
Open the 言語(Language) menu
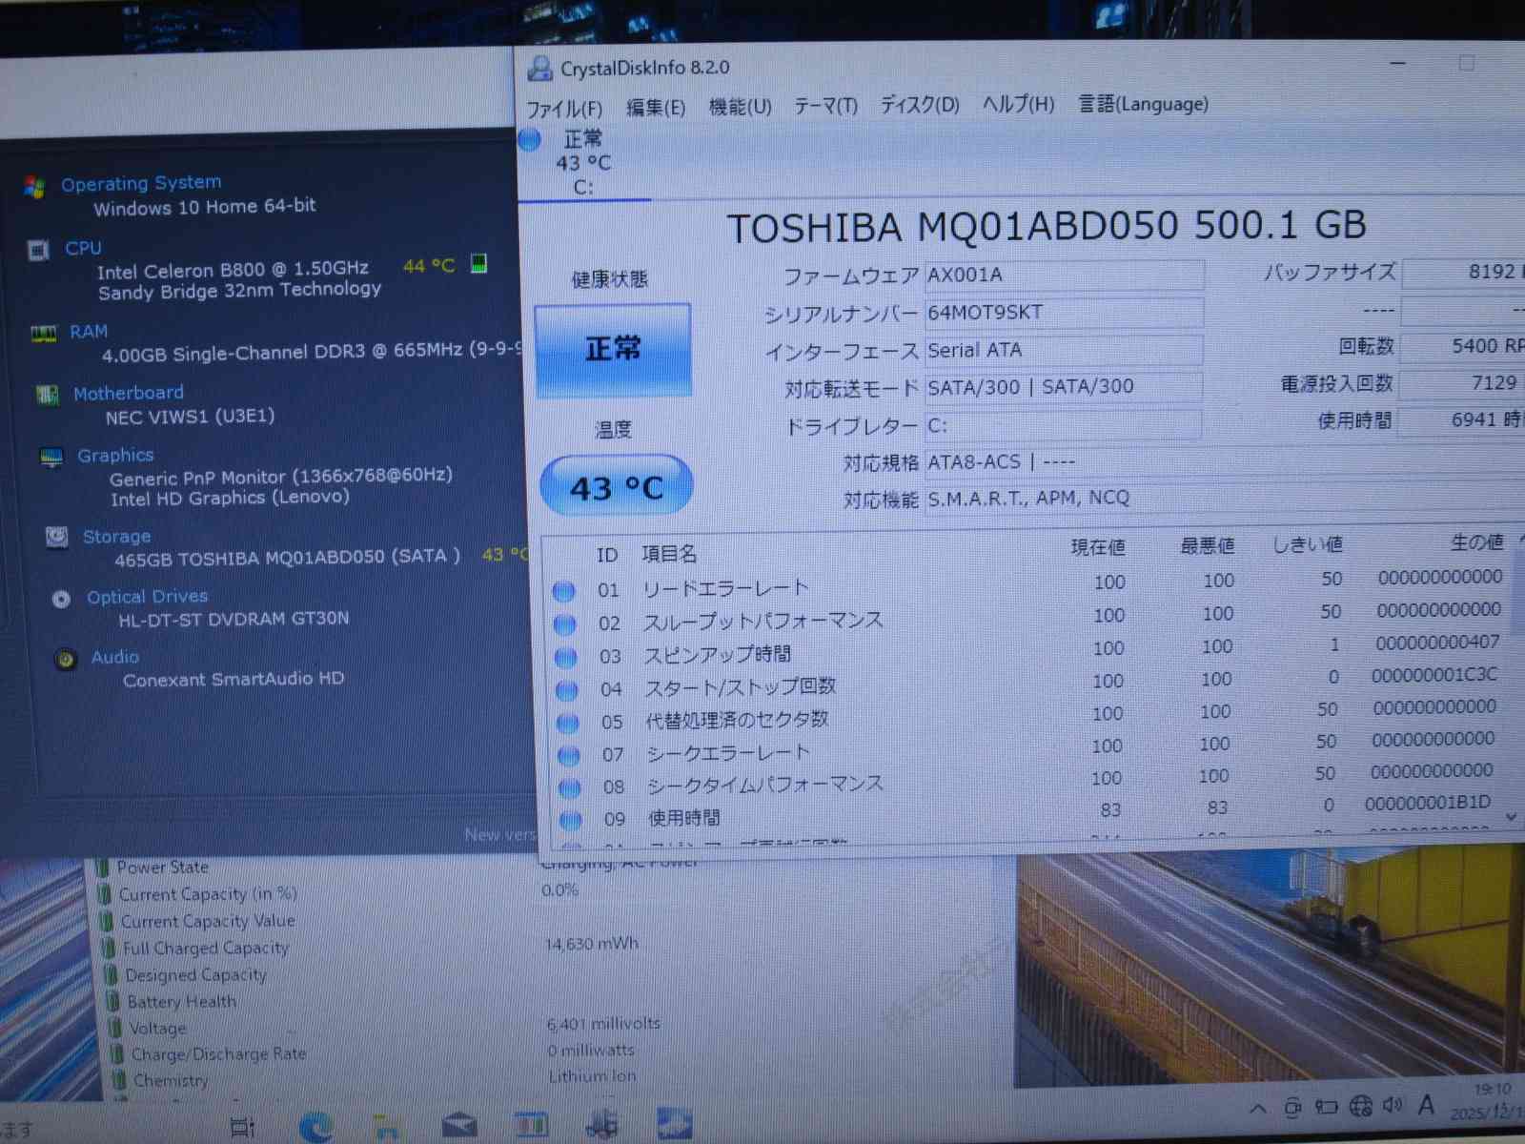point(1143,104)
